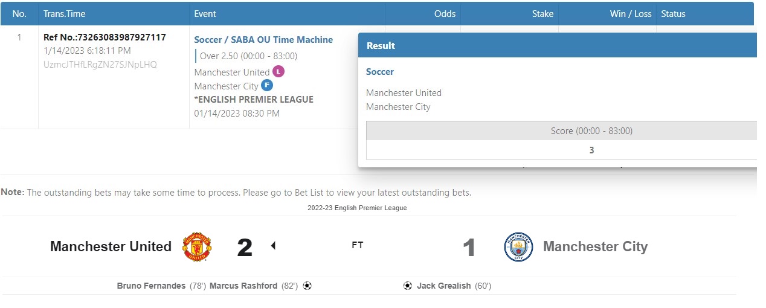Image resolution: width=766 pixels, height=308 pixels.
Task: Click the Soccer link in Result popup
Action: click(x=380, y=72)
